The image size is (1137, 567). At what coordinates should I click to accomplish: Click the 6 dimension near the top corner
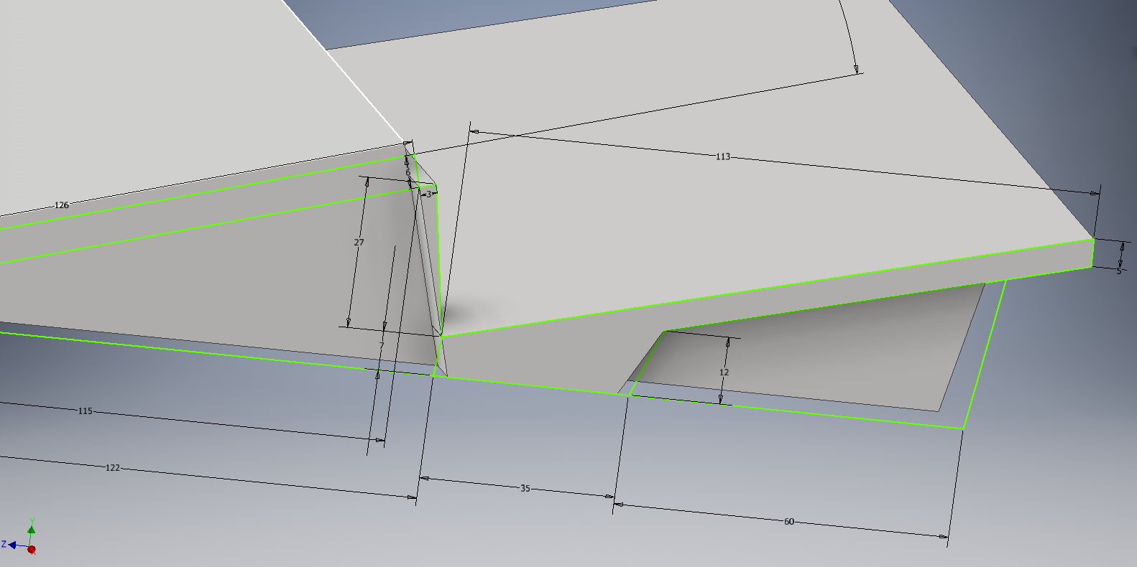click(x=408, y=172)
